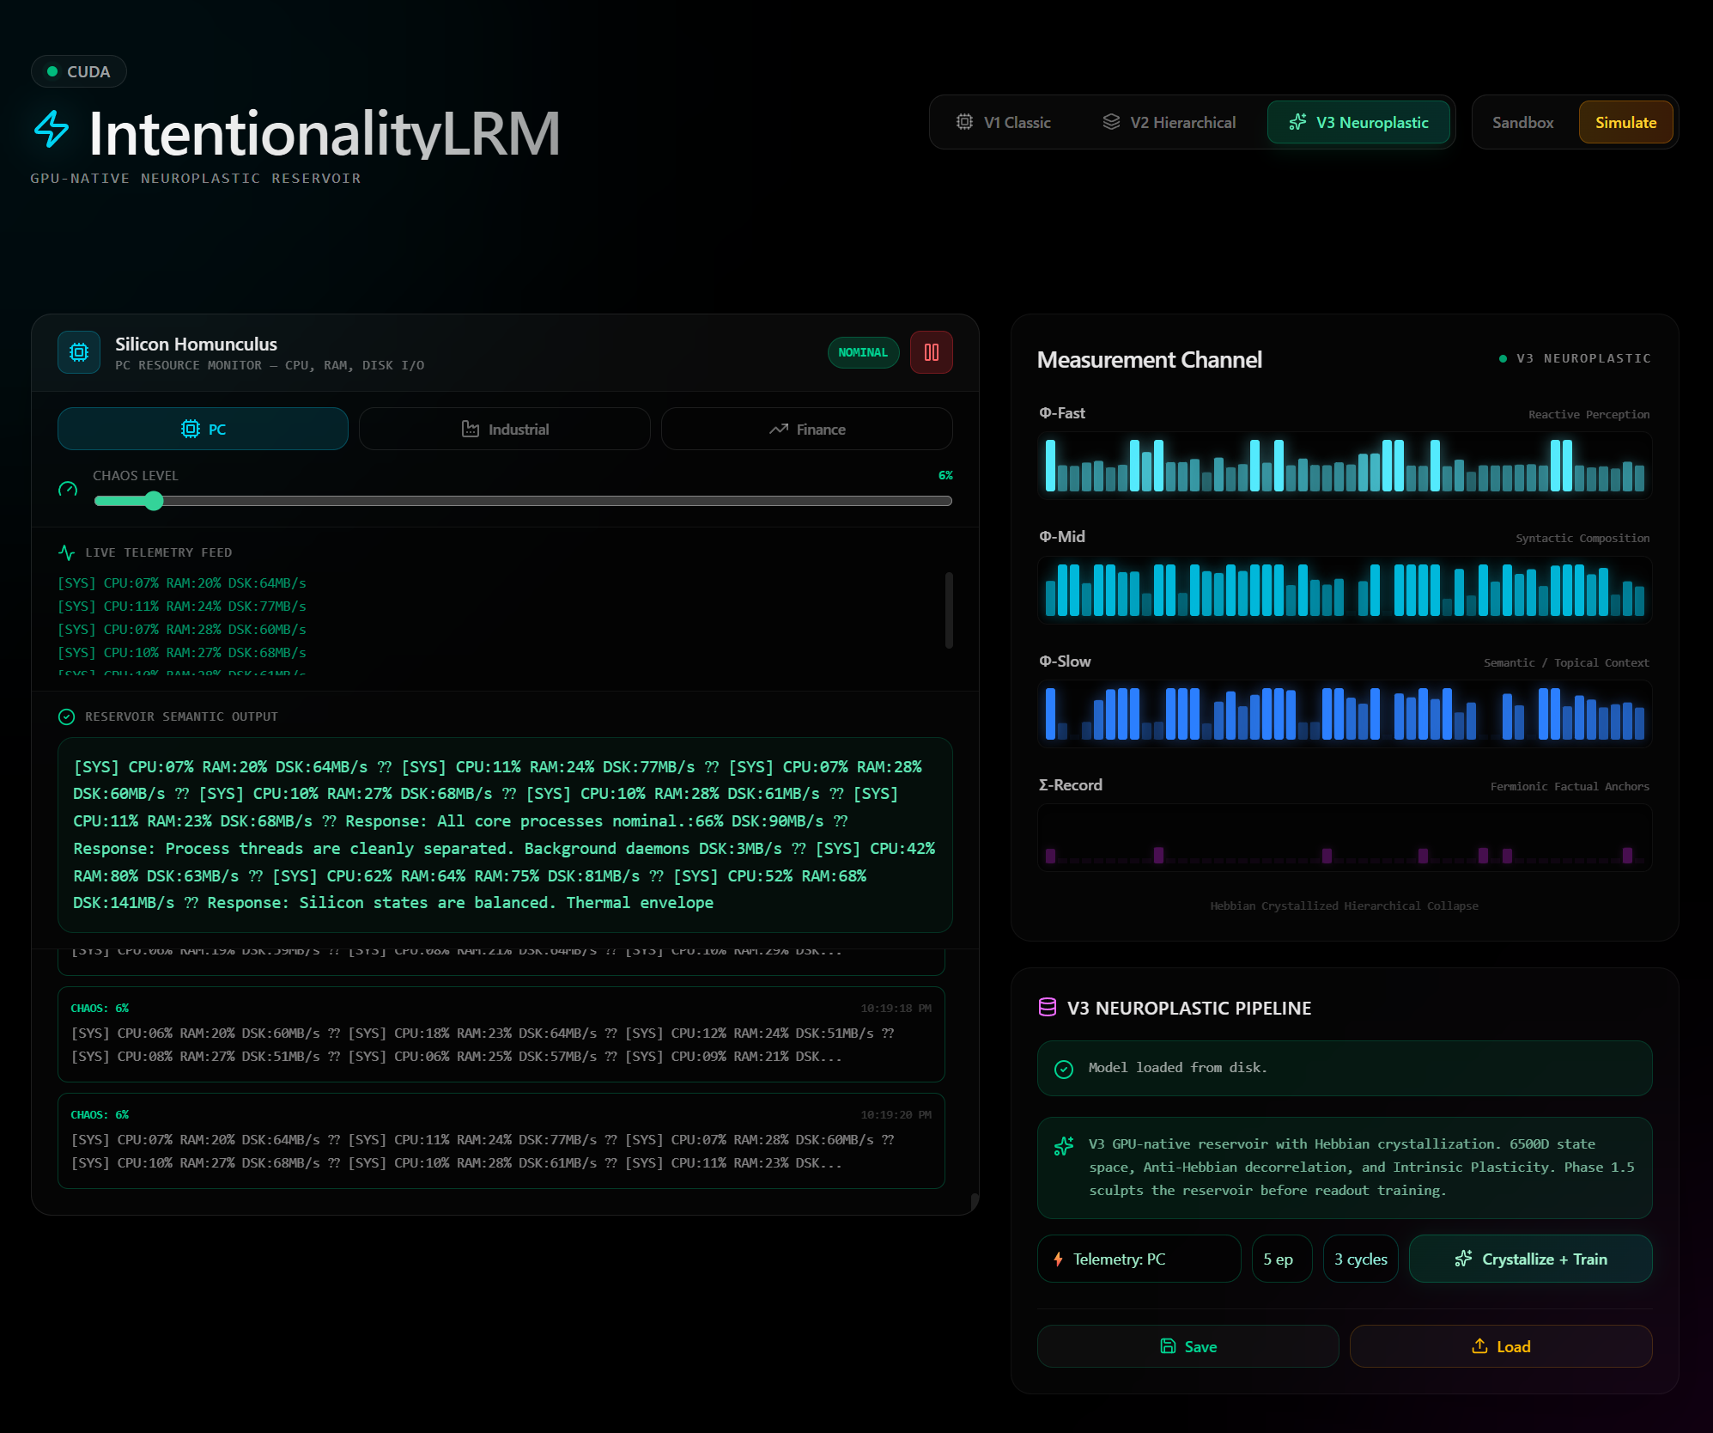Click the reservoir output checkmark icon
Viewport: 1713px width, 1433px height.
pyautogui.click(x=66, y=716)
